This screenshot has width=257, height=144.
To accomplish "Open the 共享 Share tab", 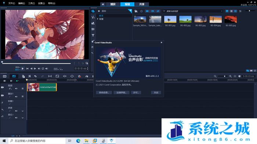I will coord(142,4).
